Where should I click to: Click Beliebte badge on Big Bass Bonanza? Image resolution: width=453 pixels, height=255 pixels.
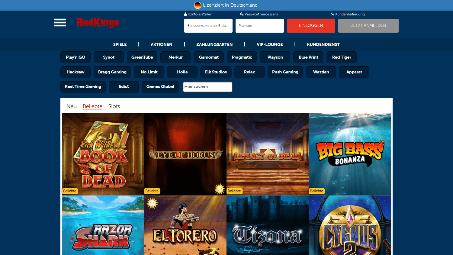[x=316, y=191]
